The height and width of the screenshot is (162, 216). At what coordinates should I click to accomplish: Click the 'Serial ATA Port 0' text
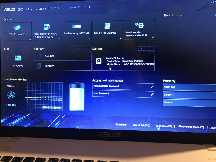click(x=114, y=58)
